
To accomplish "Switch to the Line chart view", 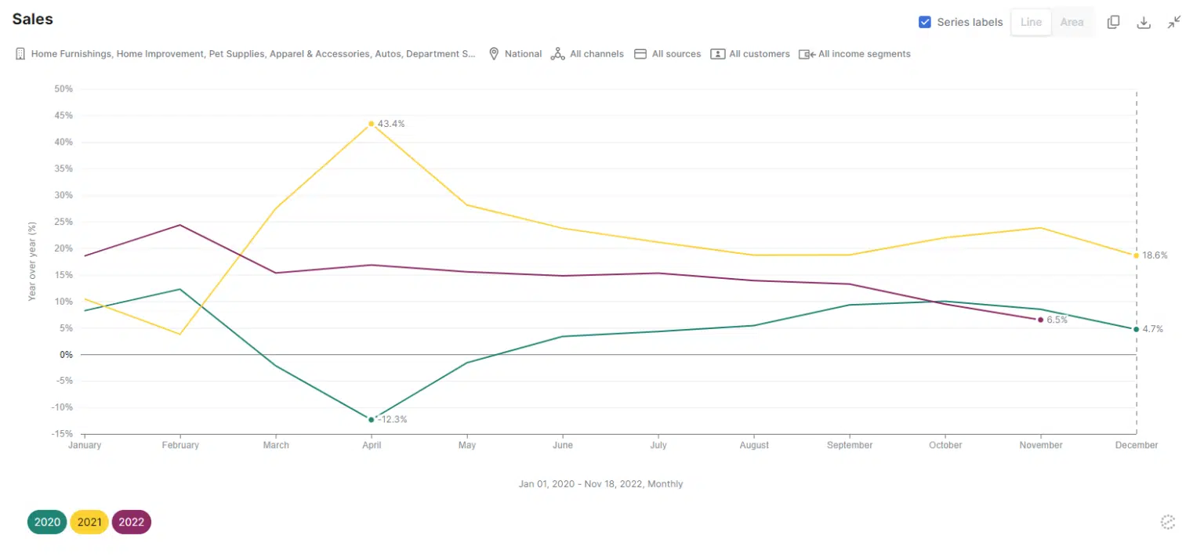I will pyautogui.click(x=1032, y=22).
